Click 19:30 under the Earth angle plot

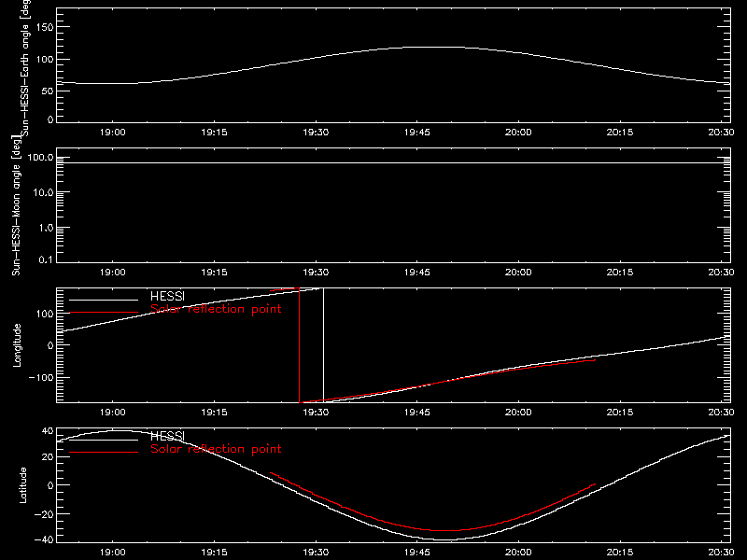[316, 133]
